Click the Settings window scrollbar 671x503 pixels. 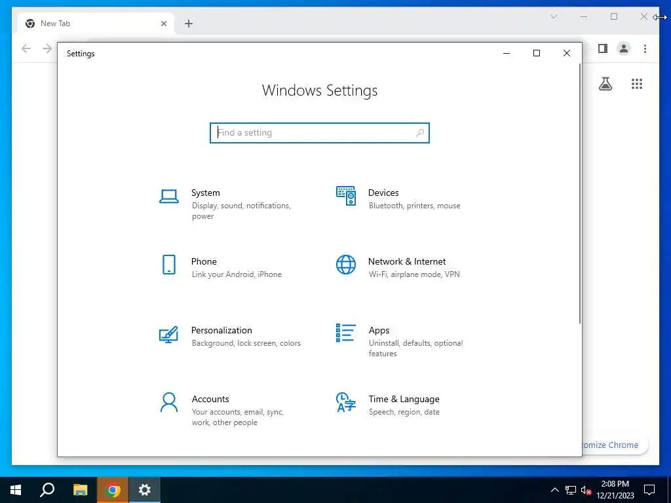tap(580, 193)
